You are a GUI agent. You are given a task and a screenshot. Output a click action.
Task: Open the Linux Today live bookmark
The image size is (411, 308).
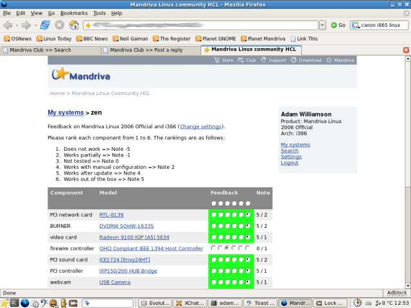coord(54,38)
